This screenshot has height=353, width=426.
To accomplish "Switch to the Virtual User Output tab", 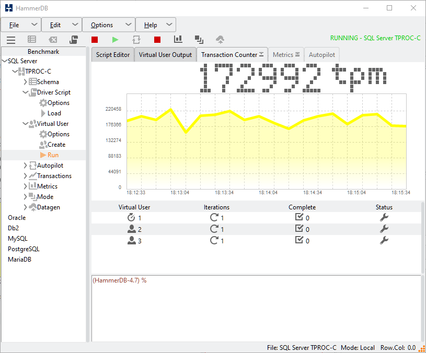I will 165,54.
